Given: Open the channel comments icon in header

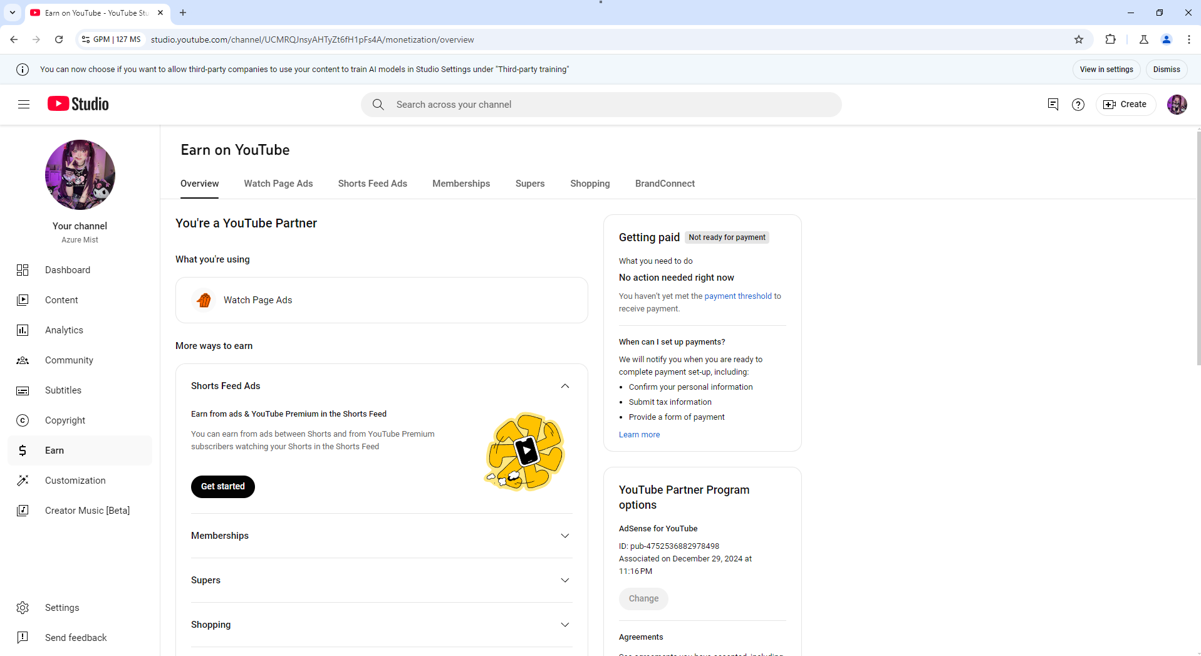Looking at the screenshot, I should (1053, 105).
